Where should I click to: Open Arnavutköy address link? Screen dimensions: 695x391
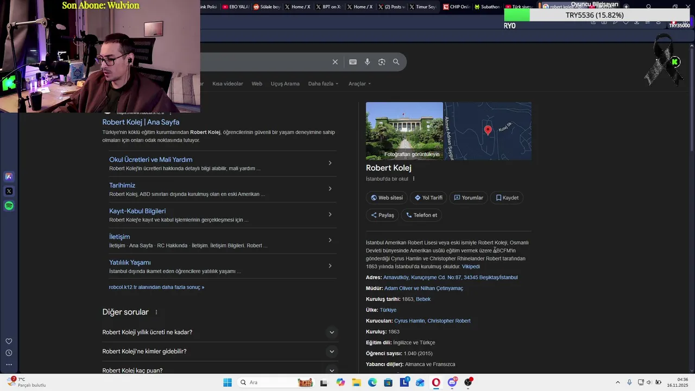click(450, 278)
